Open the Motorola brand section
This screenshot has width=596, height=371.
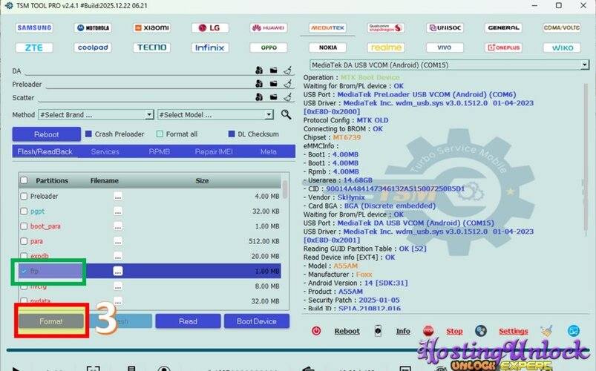point(93,27)
